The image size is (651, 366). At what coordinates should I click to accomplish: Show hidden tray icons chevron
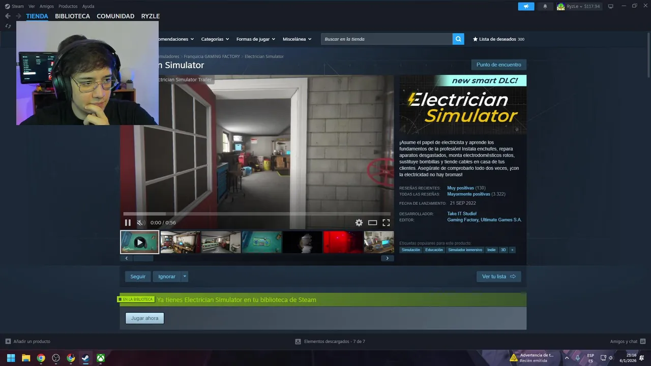[x=567, y=358]
